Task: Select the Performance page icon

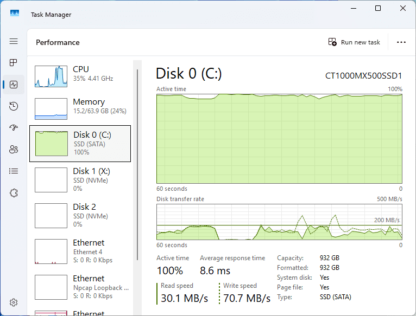Action: click(x=14, y=85)
